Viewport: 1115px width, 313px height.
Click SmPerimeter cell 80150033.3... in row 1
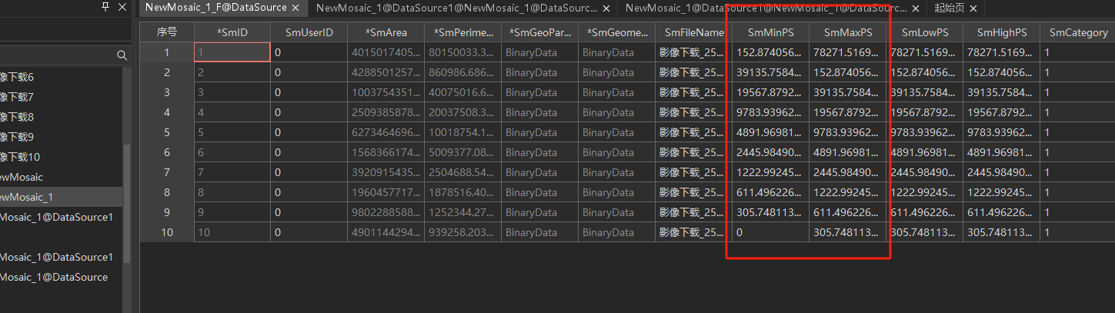463,52
